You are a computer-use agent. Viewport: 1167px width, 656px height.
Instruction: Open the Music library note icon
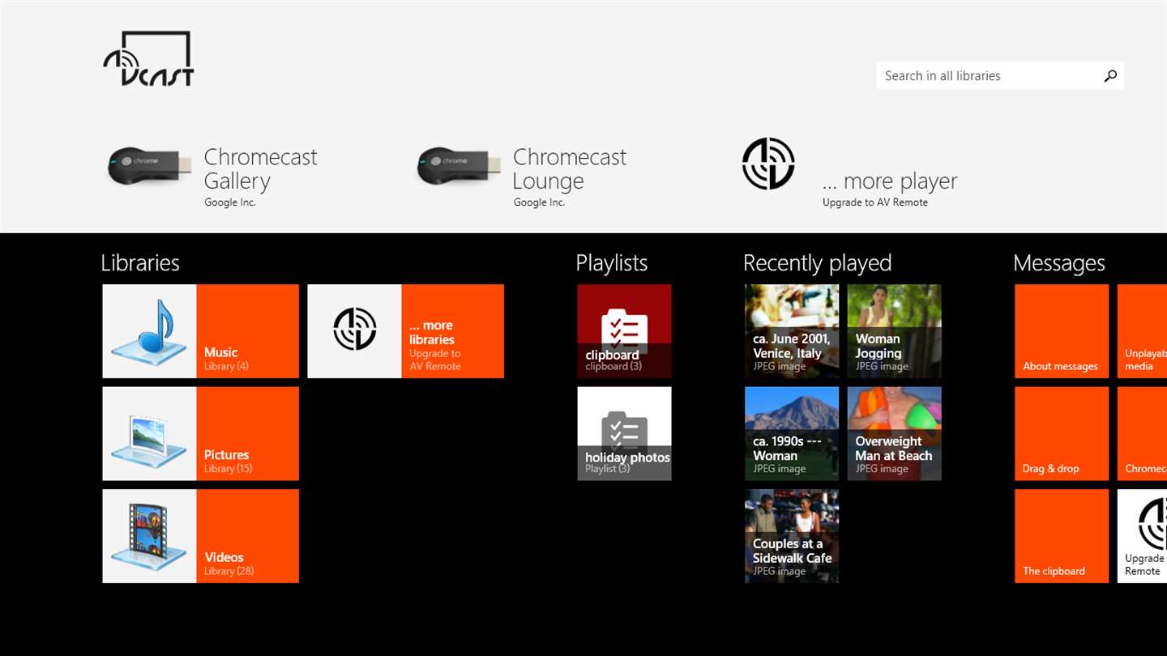(x=150, y=330)
